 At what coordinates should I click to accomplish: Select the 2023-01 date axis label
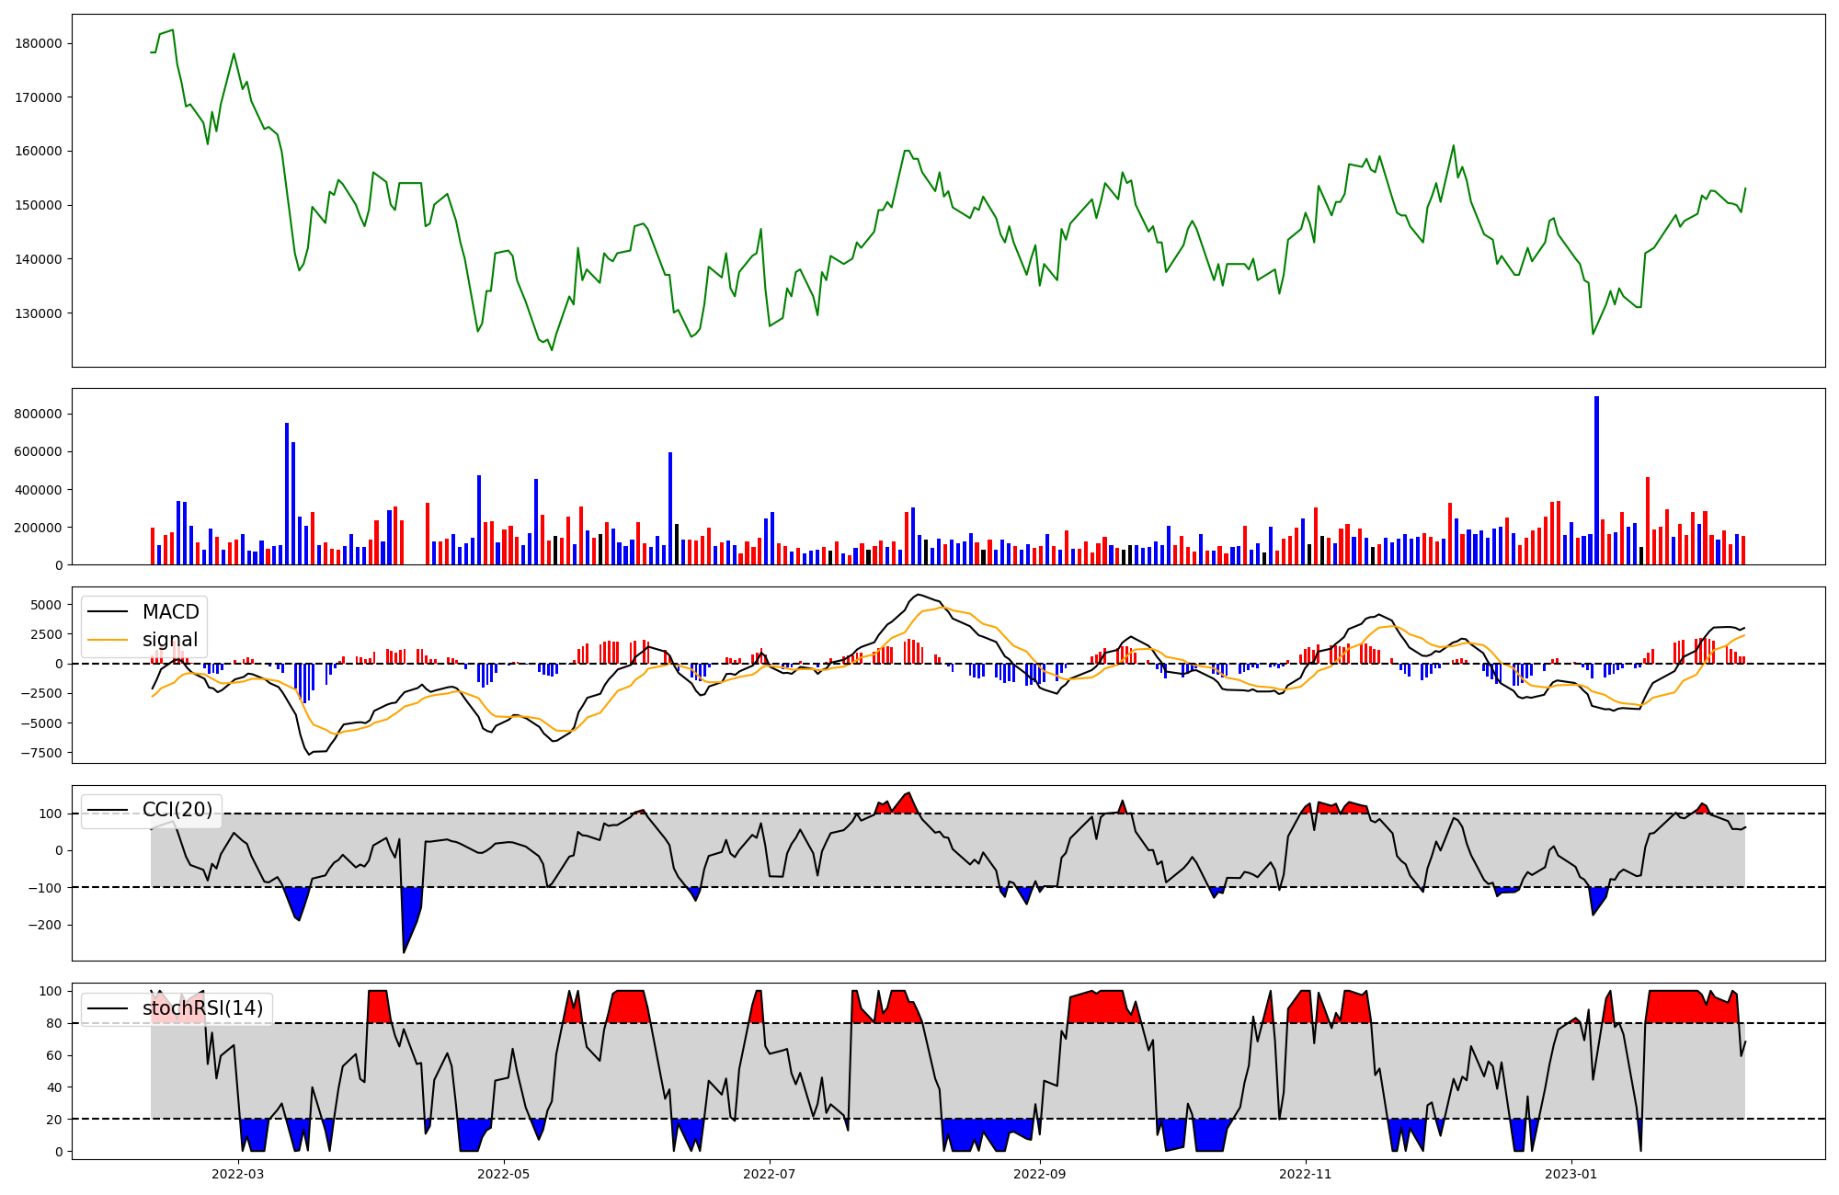point(1571,1174)
